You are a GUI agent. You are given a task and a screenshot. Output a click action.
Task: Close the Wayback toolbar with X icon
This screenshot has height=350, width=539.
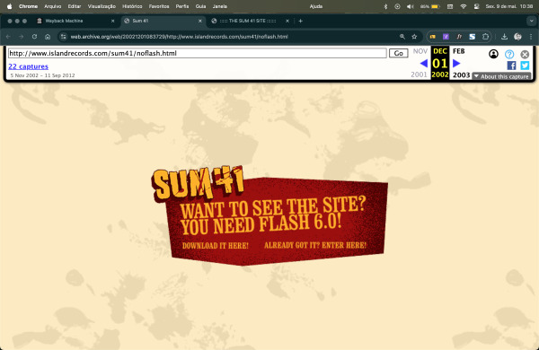525,54
